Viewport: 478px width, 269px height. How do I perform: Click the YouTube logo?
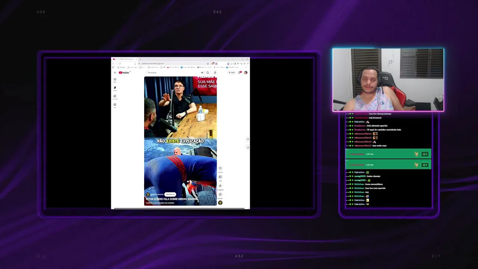pos(124,72)
